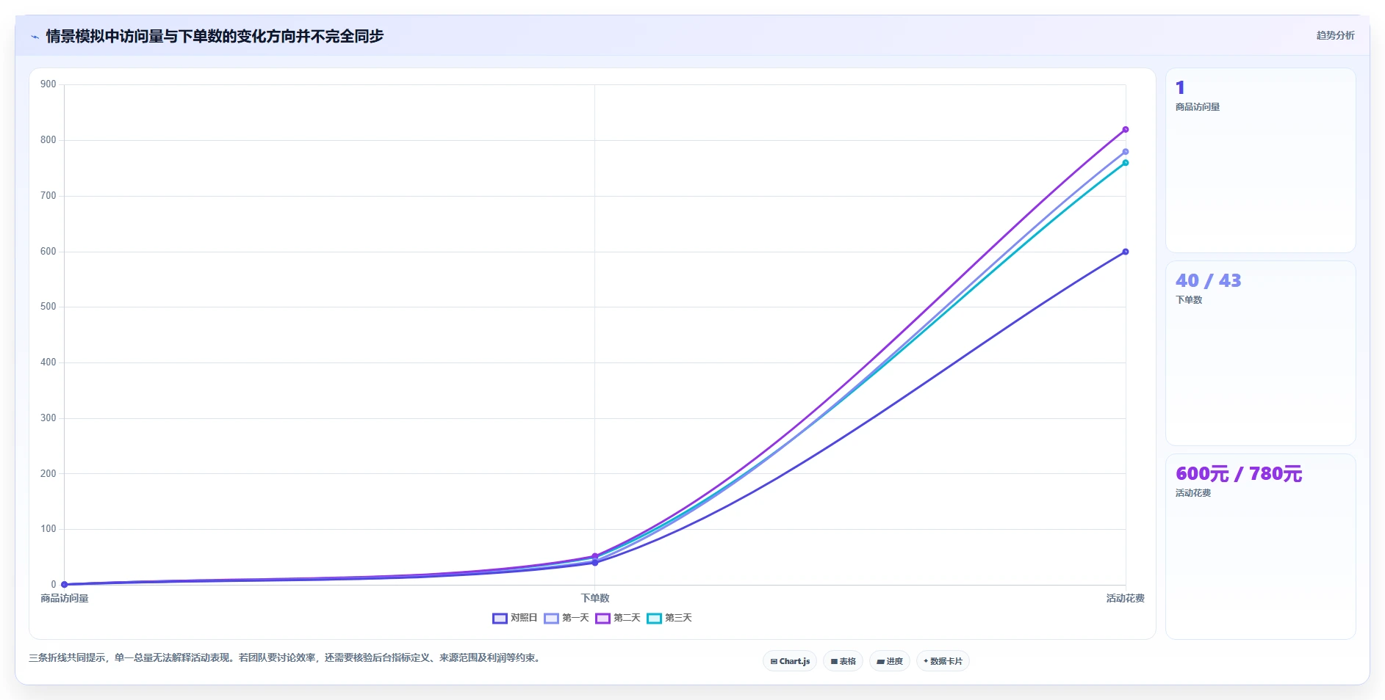1385x700 pixels.
Task: Click the 100 y-axis tick label
Action: (x=48, y=529)
